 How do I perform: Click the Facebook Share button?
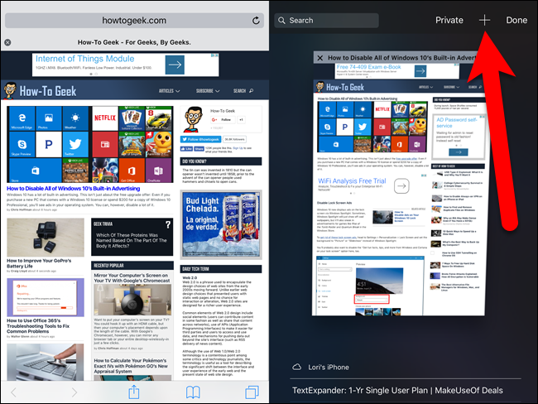coord(199,149)
